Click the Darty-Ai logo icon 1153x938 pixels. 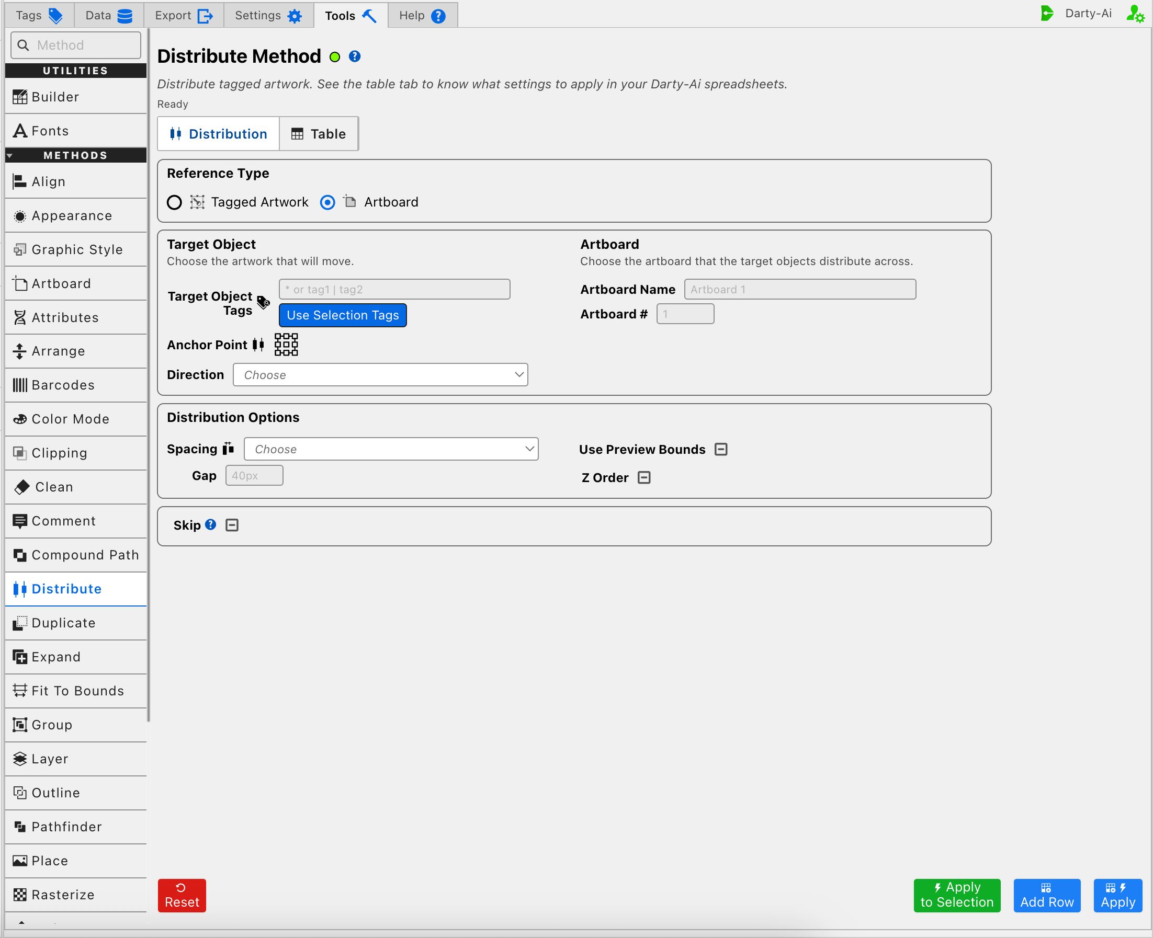tap(1047, 14)
